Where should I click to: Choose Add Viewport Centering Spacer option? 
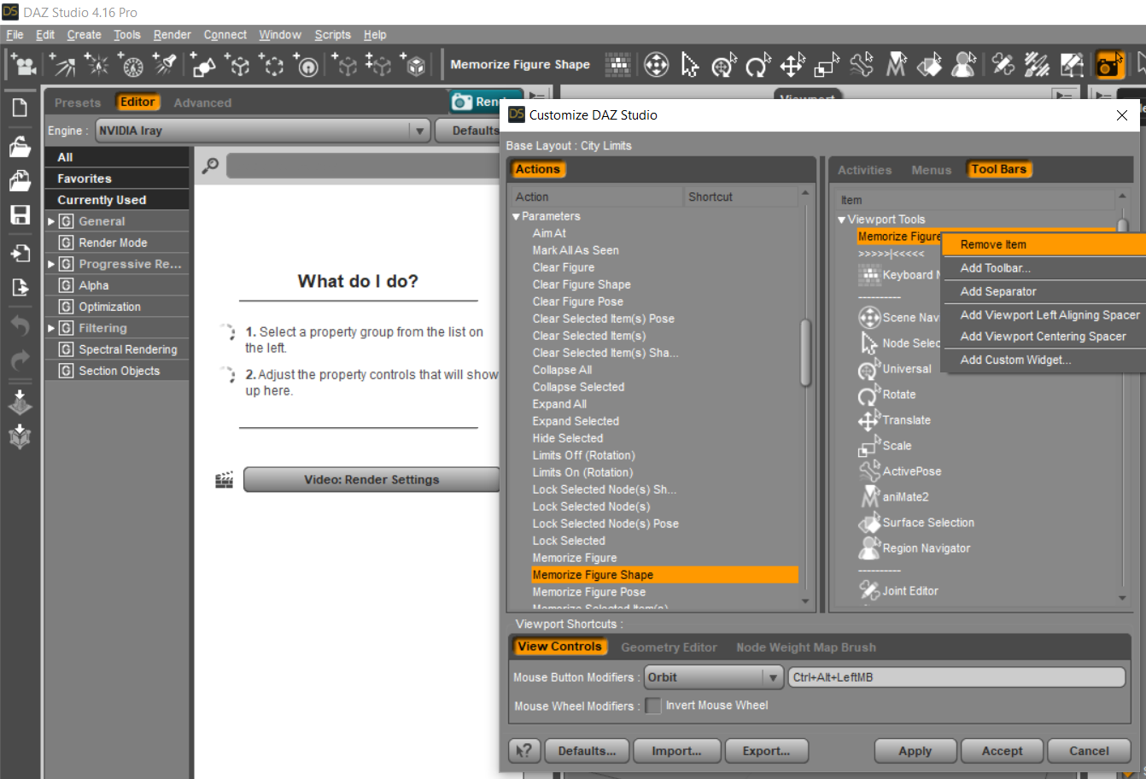point(1044,337)
